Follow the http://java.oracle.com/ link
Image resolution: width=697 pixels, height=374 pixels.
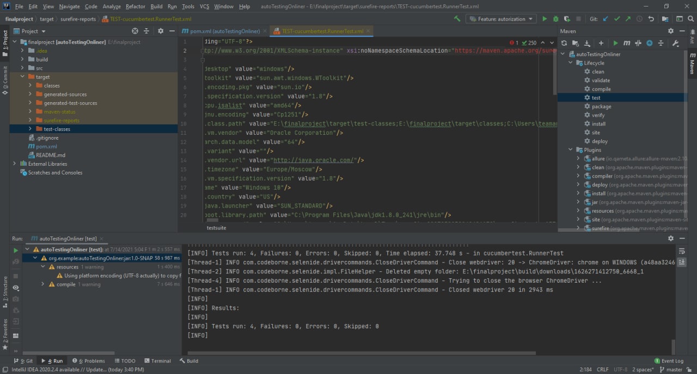click(314, 160)
